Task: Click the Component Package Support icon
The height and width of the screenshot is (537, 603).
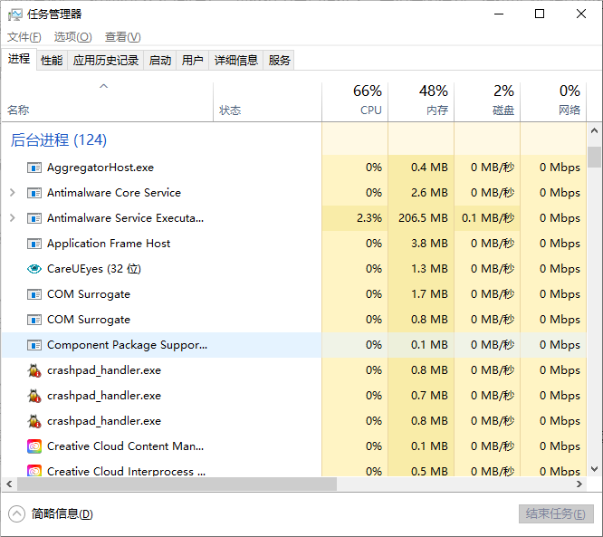Action: click(x=34, y=345)
